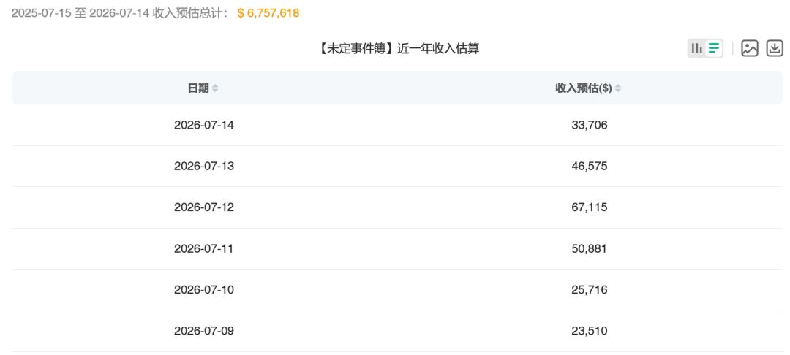The width and height of the screenshot is (790, 355).
Task: Click revenue value 33,706
Action: coord(590,125)
